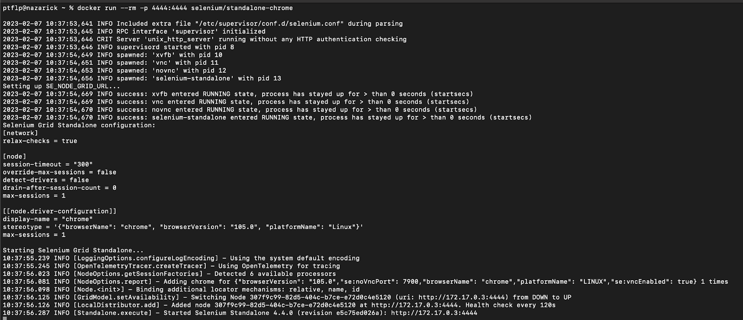This screenshot has height=320, width=743.
Task: Click the 'Setting up SE_NODE_GRID_URL...' line
Action: [61, 86]
